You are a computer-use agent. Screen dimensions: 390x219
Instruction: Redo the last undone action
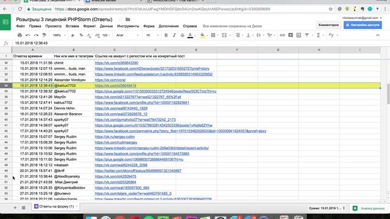click(36, 35)
